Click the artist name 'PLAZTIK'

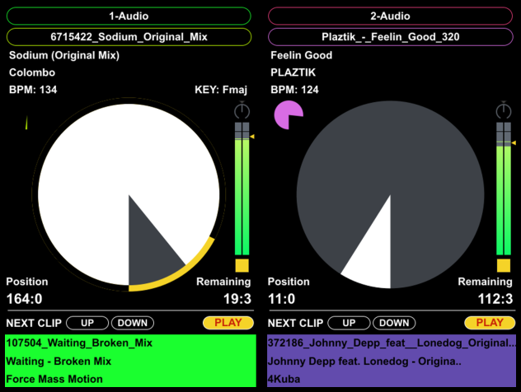point(293,72)
